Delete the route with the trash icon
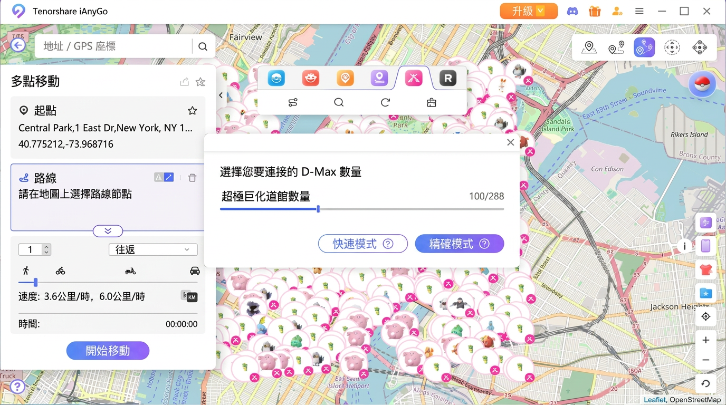This screenshot has height=405, width=726. (x=193, y=178)
